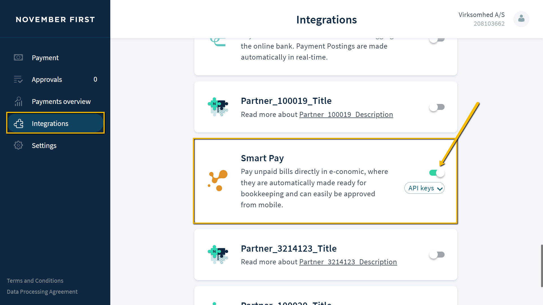
Task: Enable the Partner_3214123_Title toggle
Action: tap(437, 255)
